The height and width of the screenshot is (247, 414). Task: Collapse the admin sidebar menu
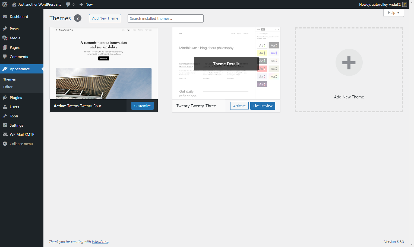(22, 144)
